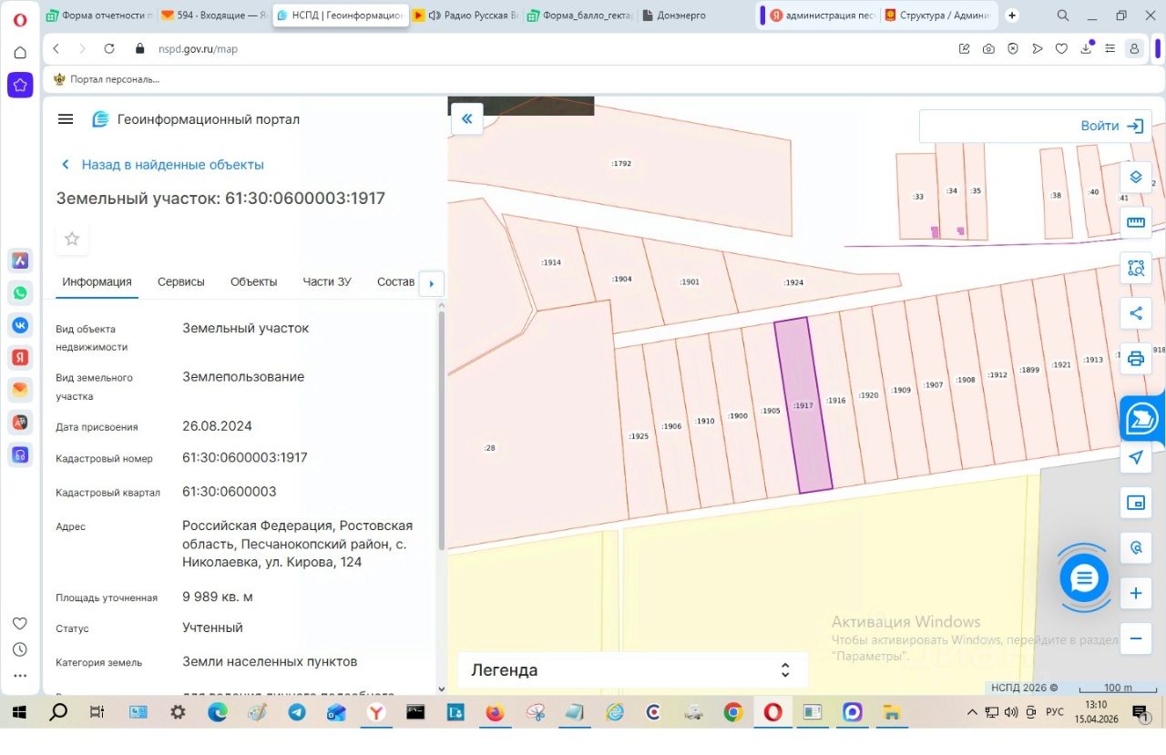Go back in browser history
Viewport: 1166px width, 755px height.
coord(56,49)
